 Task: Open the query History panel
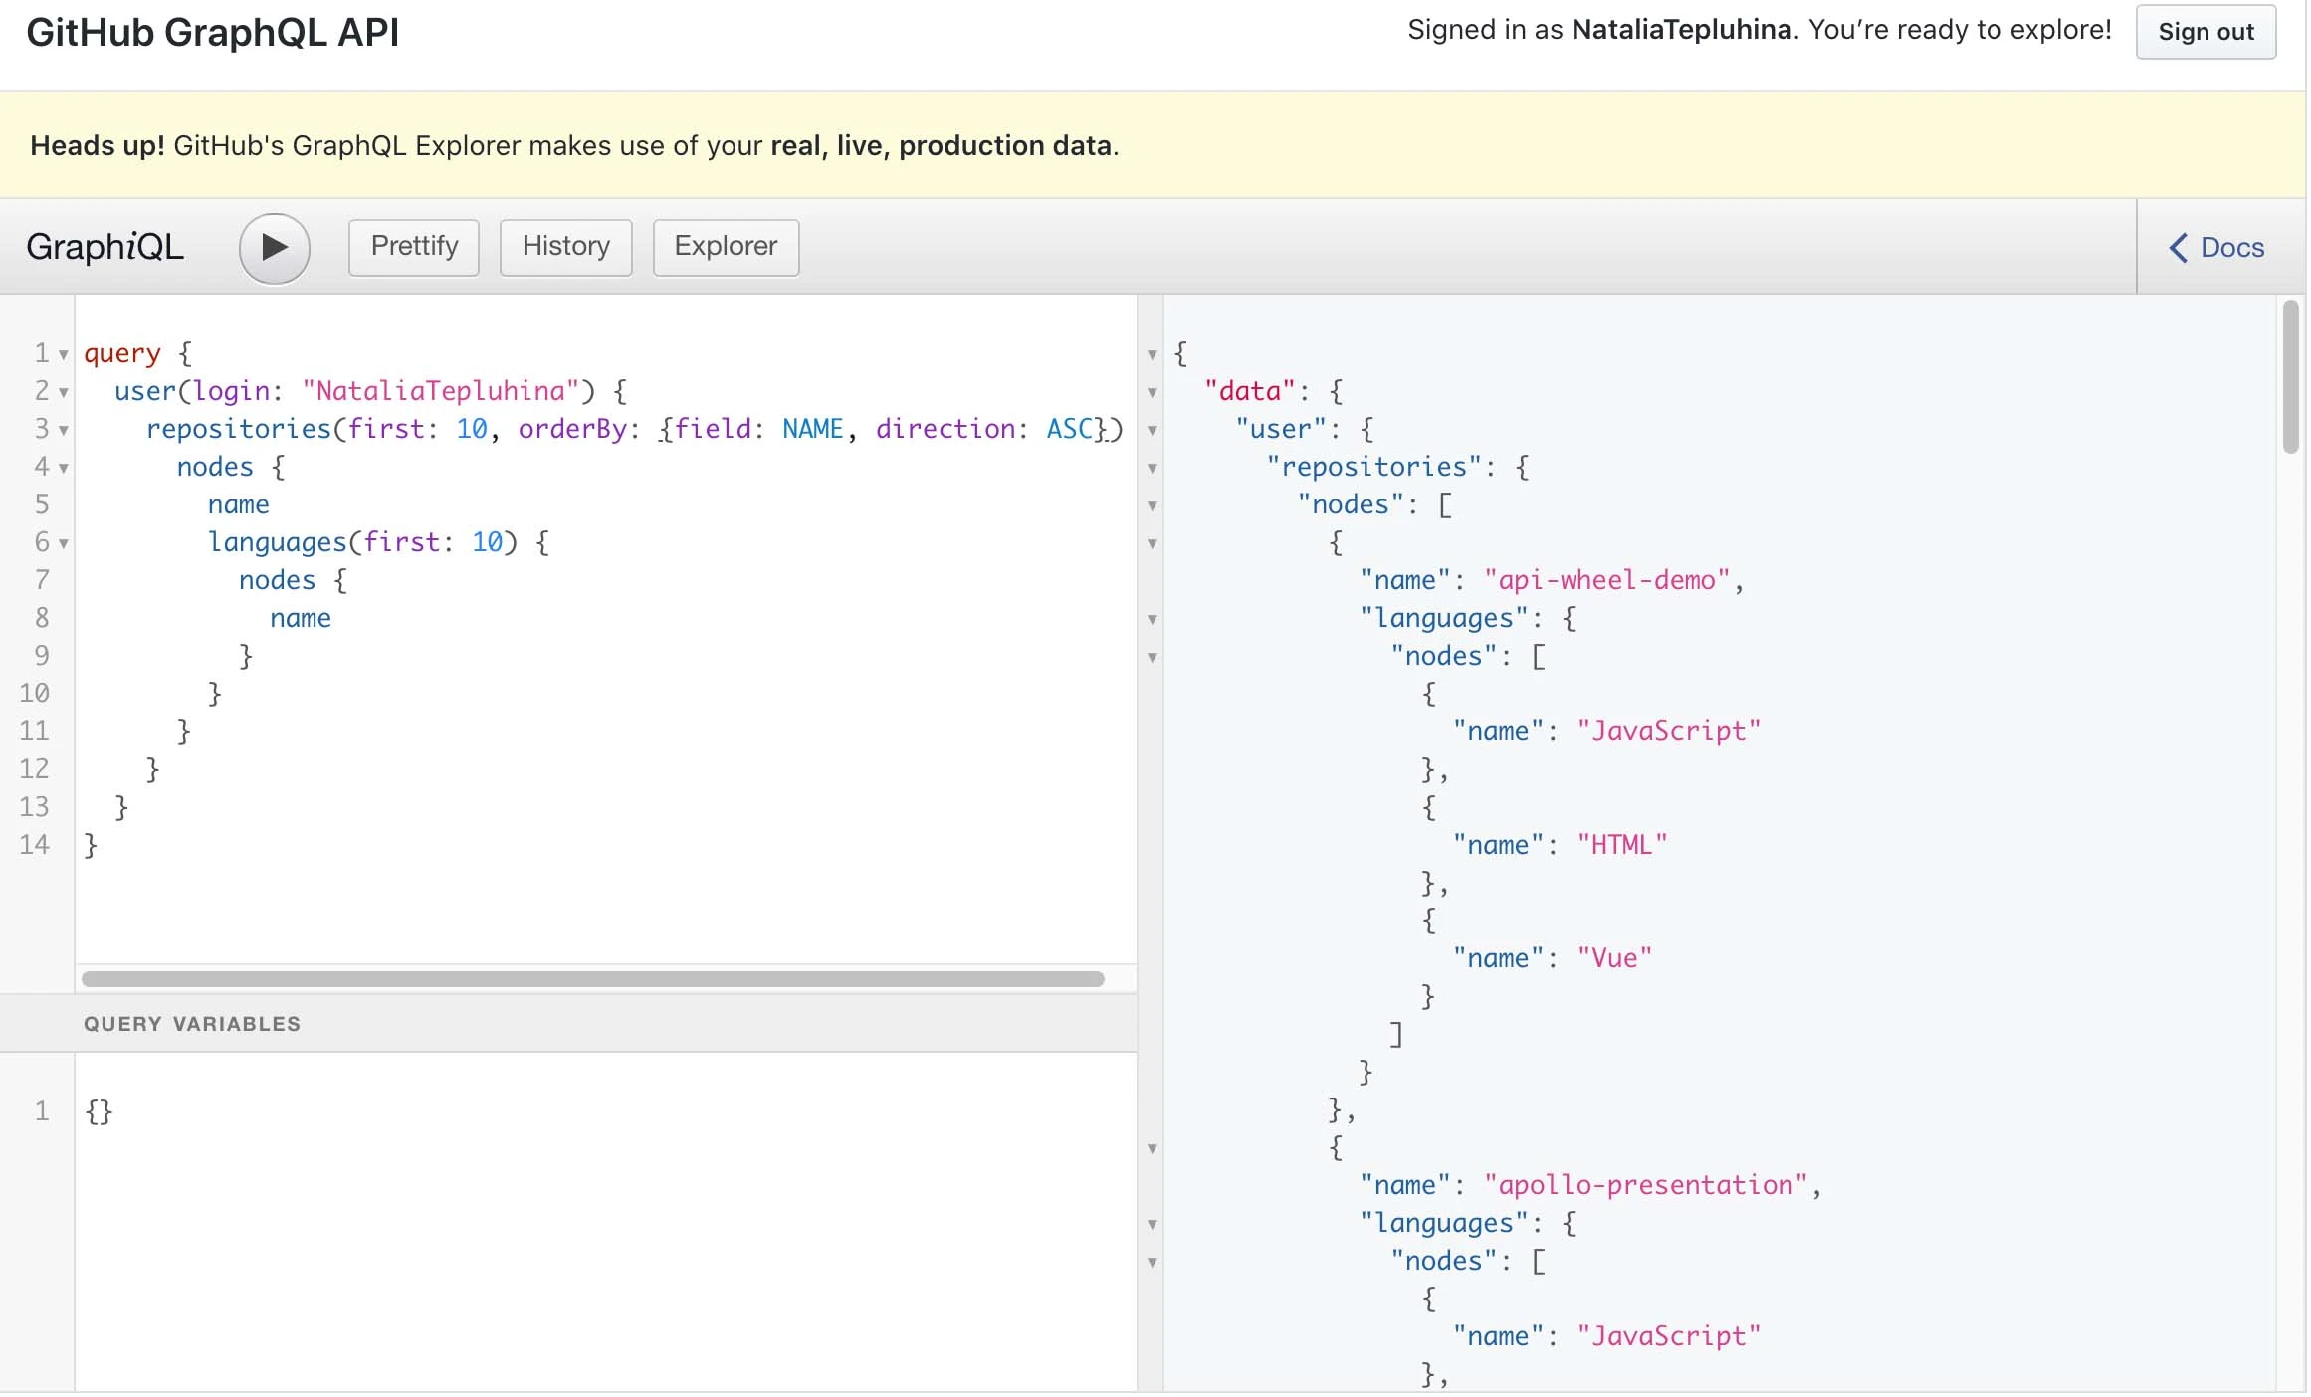(x=565, y=247)
